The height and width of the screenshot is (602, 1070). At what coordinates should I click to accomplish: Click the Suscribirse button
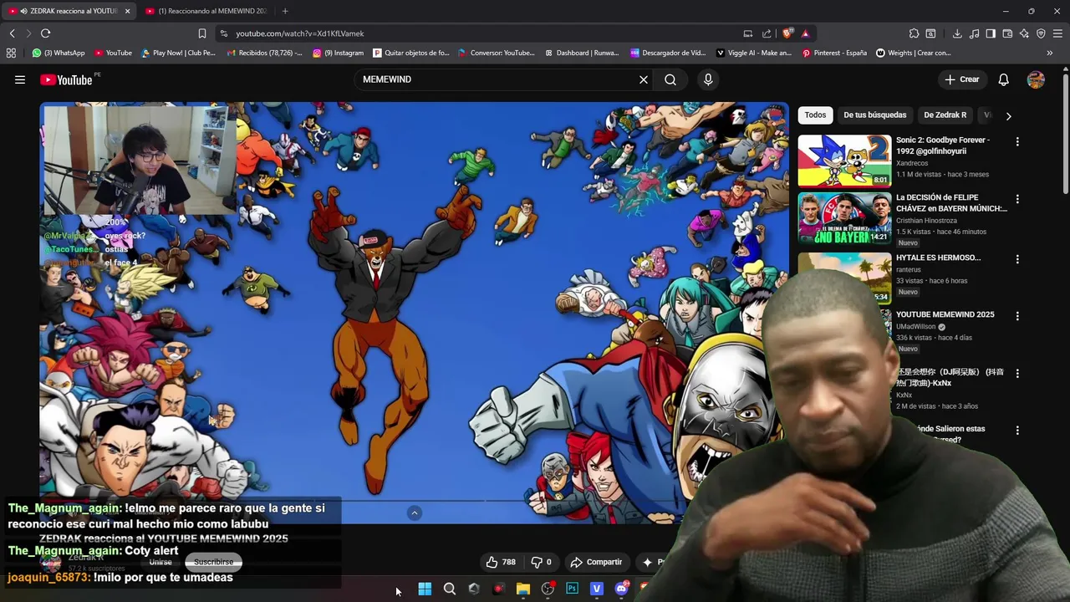213,562
